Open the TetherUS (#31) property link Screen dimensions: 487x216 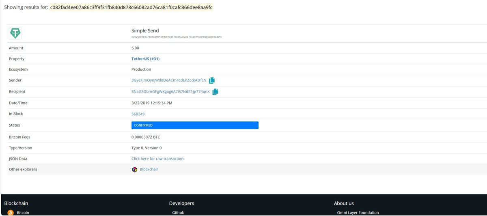pyautogui.click(x=145, y=59)
